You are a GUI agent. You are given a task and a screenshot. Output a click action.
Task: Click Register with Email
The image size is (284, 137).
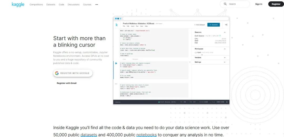pyautogui.click(x=67, y=83)
